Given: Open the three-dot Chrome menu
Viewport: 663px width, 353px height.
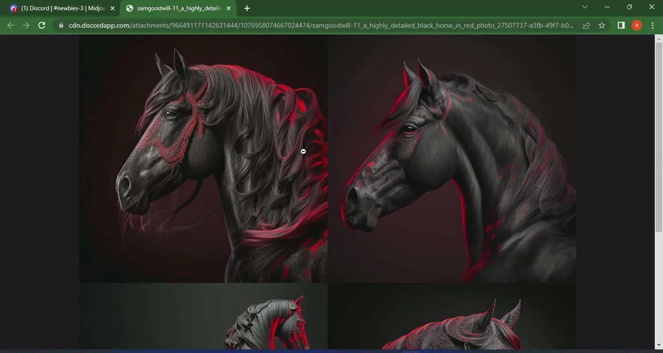Looking at the screenshot, I should 653,25.
